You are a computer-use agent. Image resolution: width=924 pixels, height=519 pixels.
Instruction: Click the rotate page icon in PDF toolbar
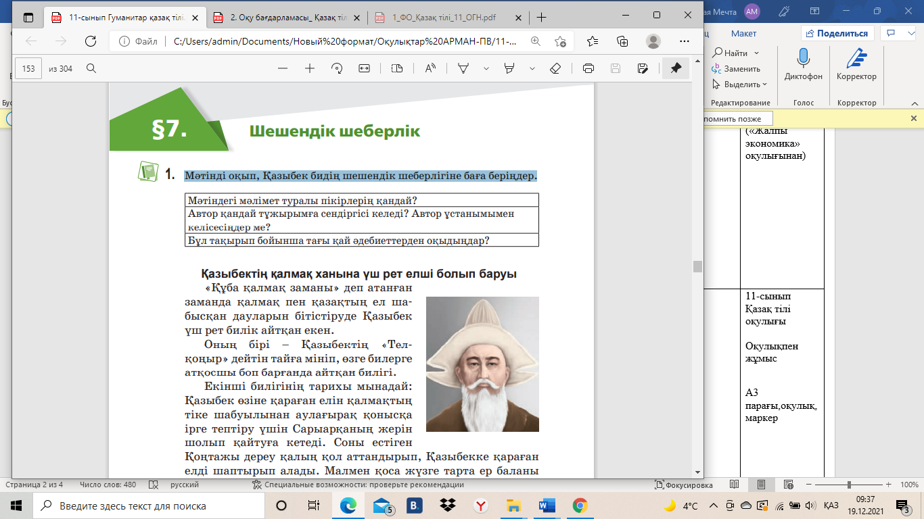pyautogui.click(x=337, y=68)
